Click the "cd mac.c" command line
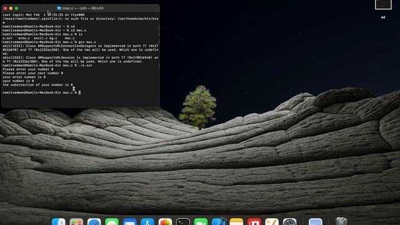This screenshot has width=400, height=225. (x=44, y=31)
